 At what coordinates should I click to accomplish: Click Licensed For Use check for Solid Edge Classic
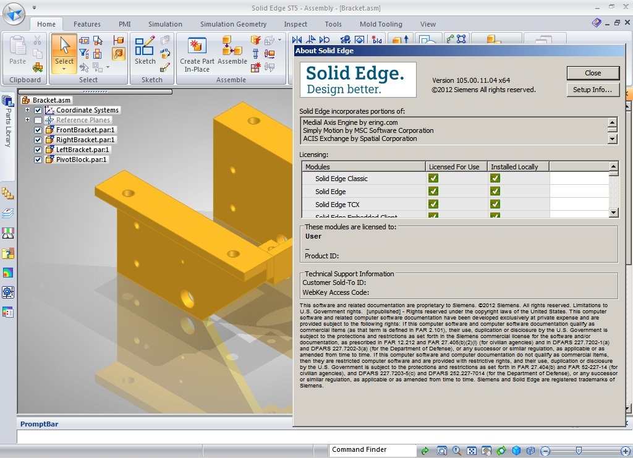pyautogui.click(x=433, y=179)
